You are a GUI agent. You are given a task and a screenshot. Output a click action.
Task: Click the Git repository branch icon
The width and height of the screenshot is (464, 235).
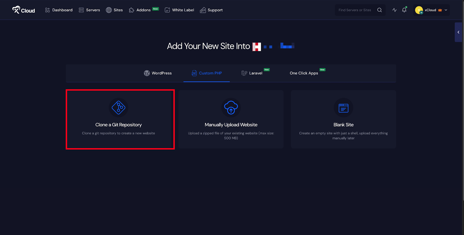(x=119, y=108)
